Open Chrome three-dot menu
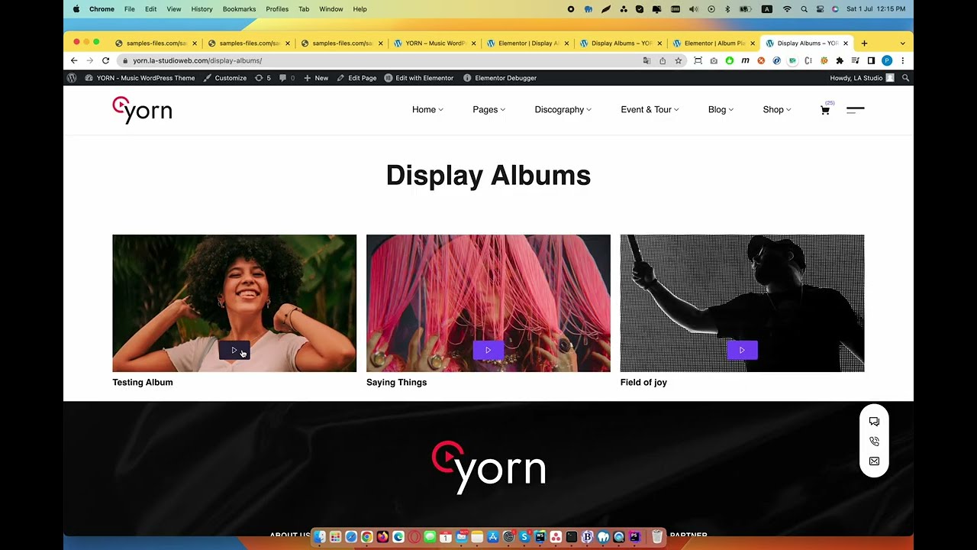Screen dimensions: 977x550 [902, 60]
